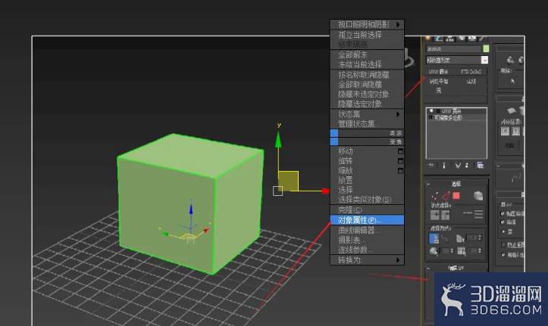Click 全部取消隐藏 in the menu

[367, 85]
